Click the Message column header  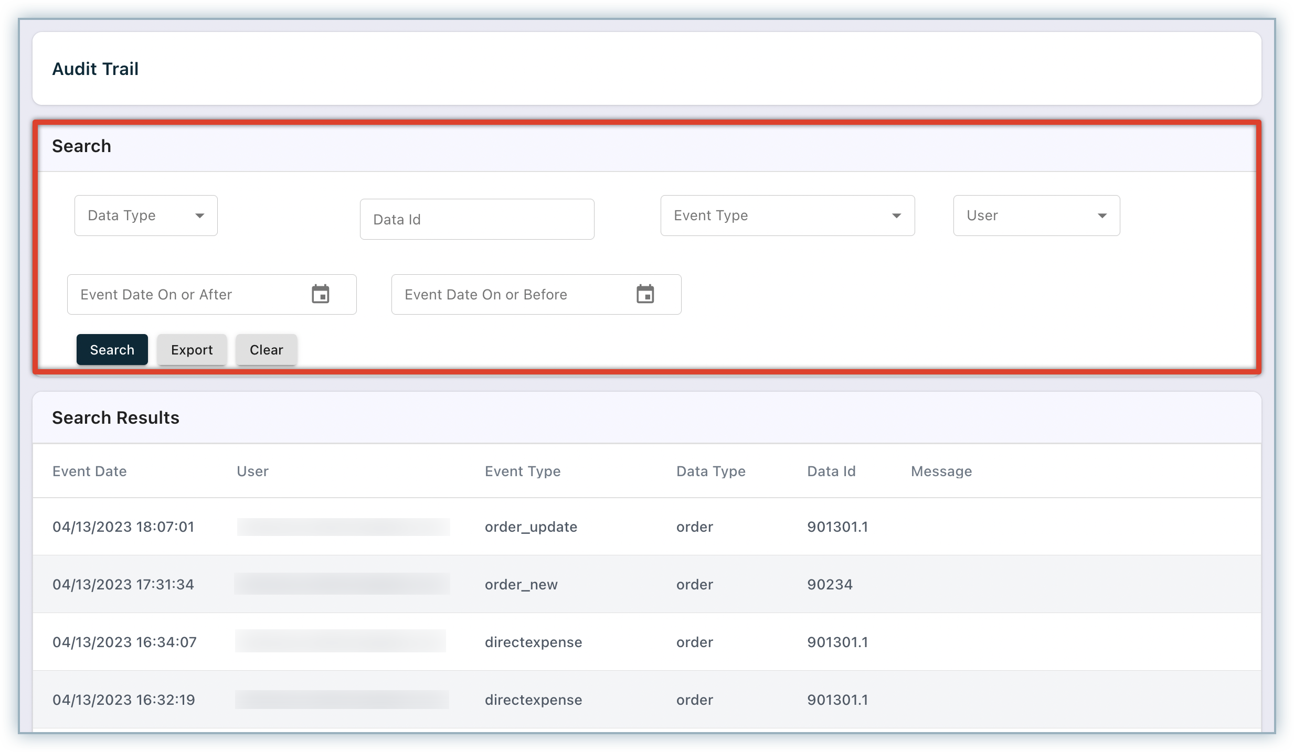941,471
